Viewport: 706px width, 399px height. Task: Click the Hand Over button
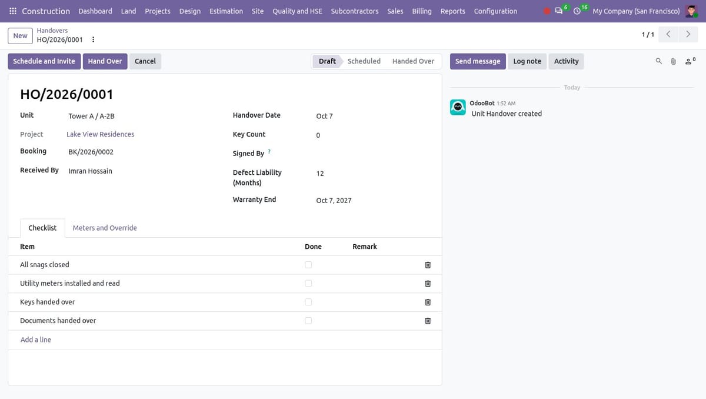pos(105,61)
